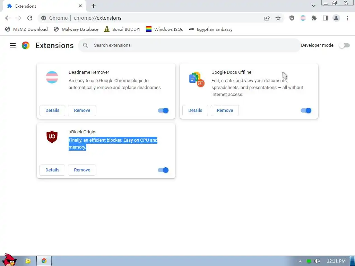355x266 pixels.
Task: Click the 12:11 PM taskbar clock
Action: click(336, 261)
